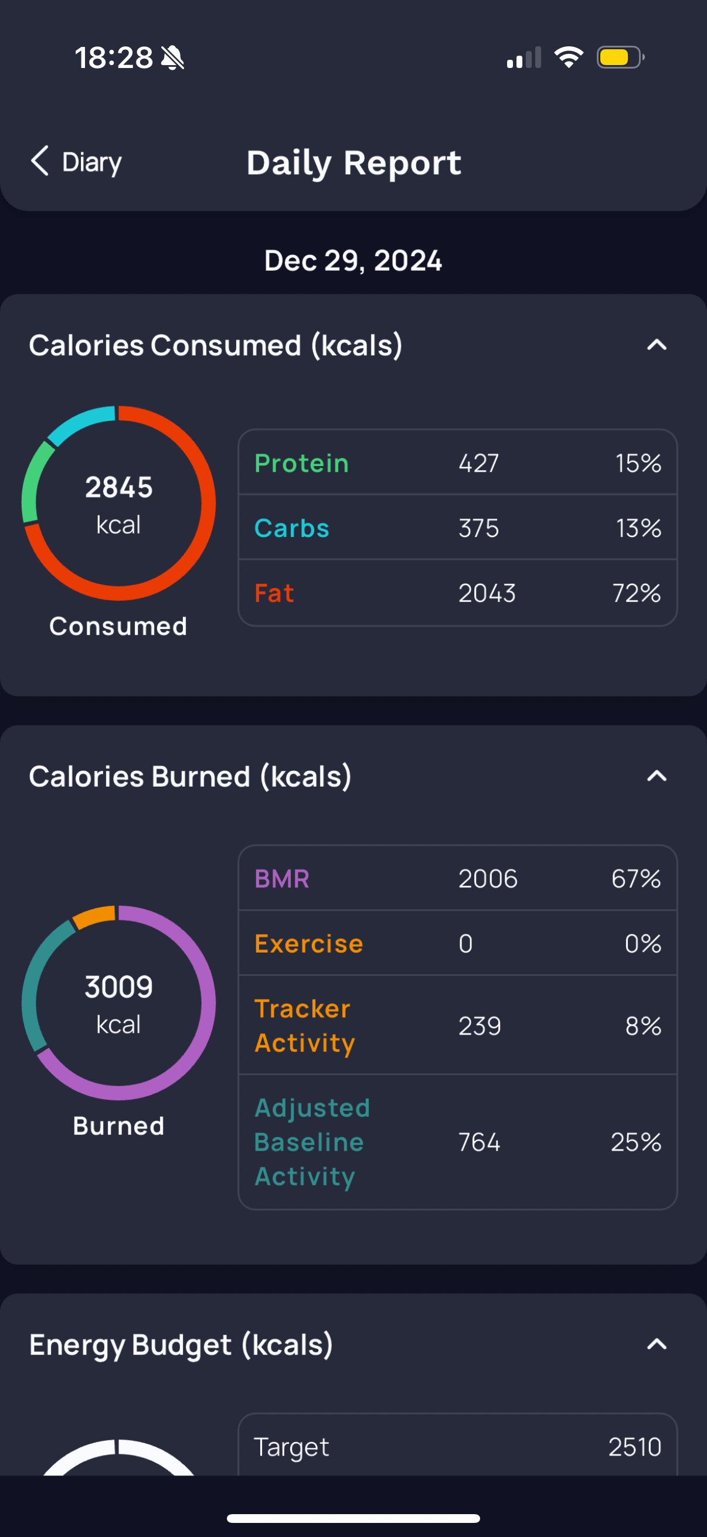Screen dimensions: 707x1537
Task: Tap the Dec 29, 2024 date label
Action: pos(353,261)
